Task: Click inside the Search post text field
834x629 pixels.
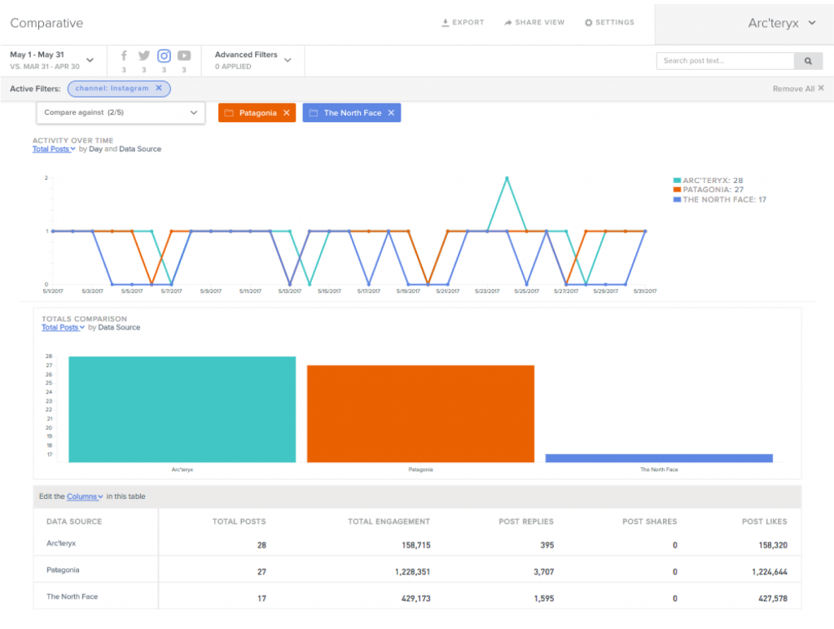Action: click(x=725, y=61)
